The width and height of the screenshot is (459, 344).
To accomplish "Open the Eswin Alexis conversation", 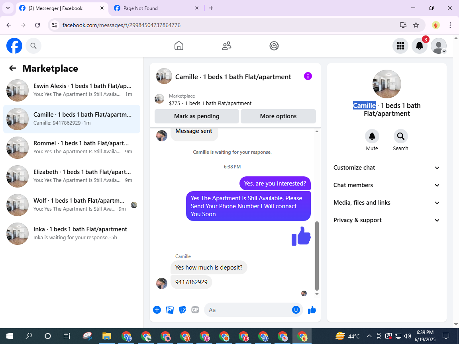I will click(x=72, y=90).
